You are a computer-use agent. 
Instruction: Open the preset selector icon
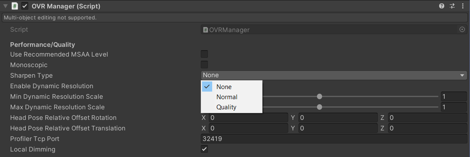pos(452,6)
